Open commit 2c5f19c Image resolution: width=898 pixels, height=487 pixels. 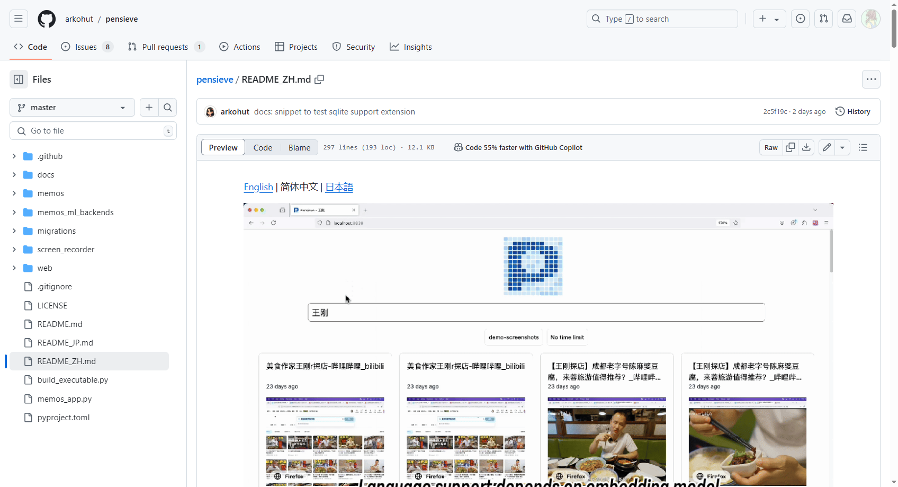pos(775,112)
